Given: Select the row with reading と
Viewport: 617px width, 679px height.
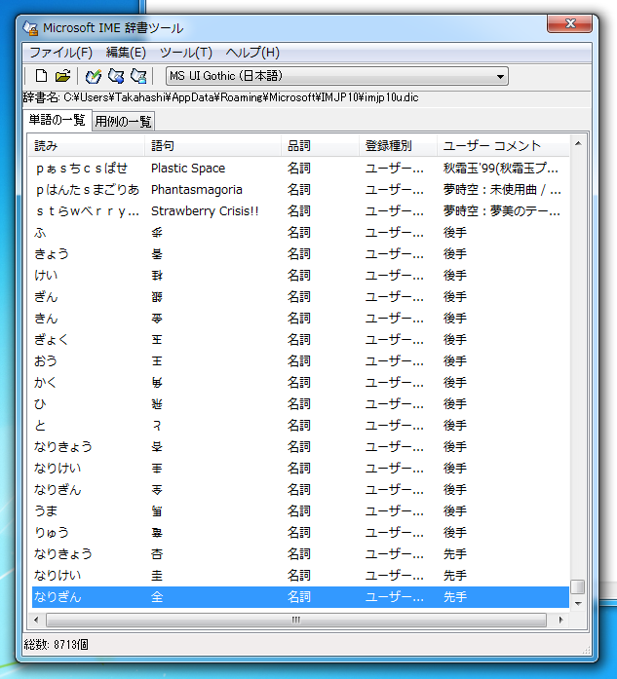Looking at the screenshot, I should tap(300, 426).
